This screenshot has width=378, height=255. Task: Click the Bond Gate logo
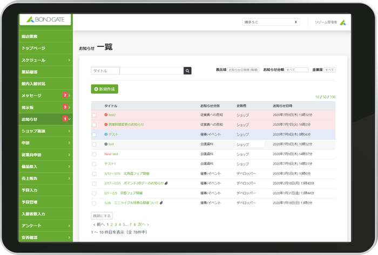45,20
